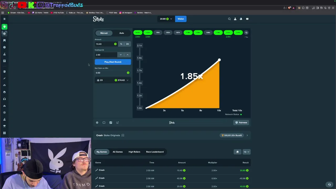Click the share icon in address bar
The width and height of the screenshot is (336, 189).
pyautogui.click(x=284, y=8)
